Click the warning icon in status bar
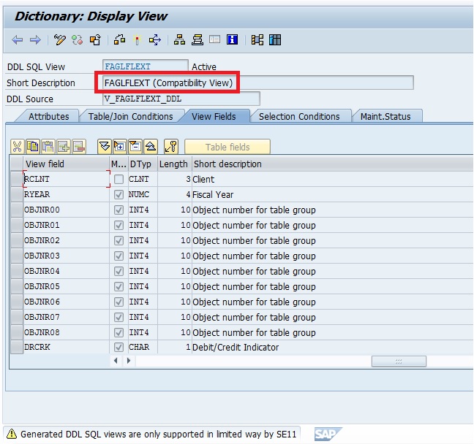 12,434
